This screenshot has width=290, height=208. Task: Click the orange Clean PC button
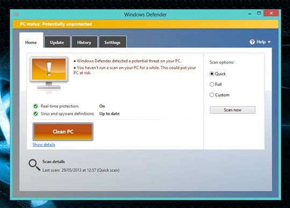click(63, 132)
